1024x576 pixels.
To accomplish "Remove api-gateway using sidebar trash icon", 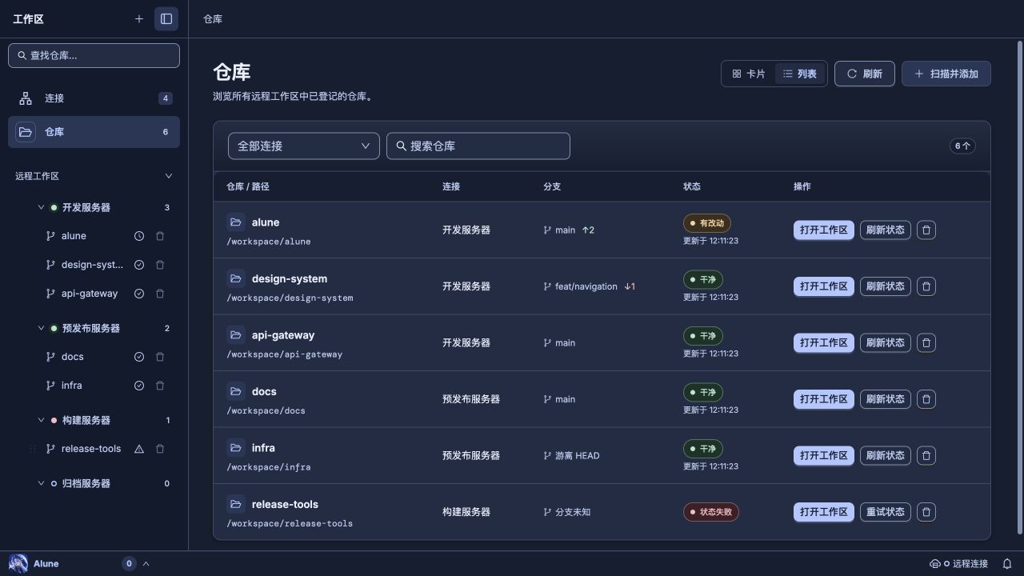I will (x=160, y=294).
